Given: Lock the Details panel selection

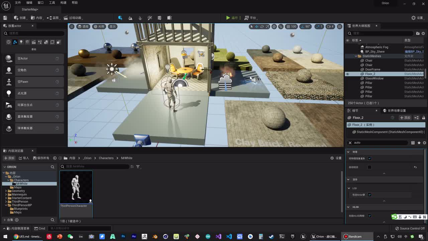Looking at the screenshot, I should (423, 118).
